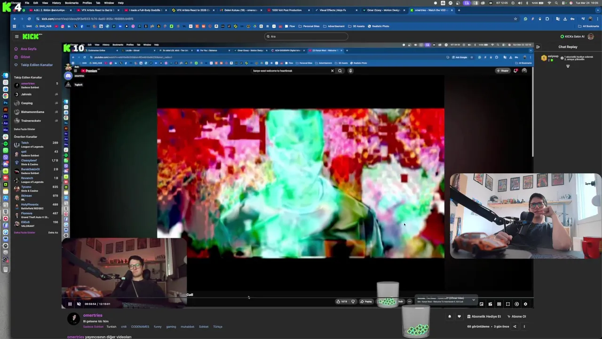Open HolyPhoenix recommended channel

point(36,206)
